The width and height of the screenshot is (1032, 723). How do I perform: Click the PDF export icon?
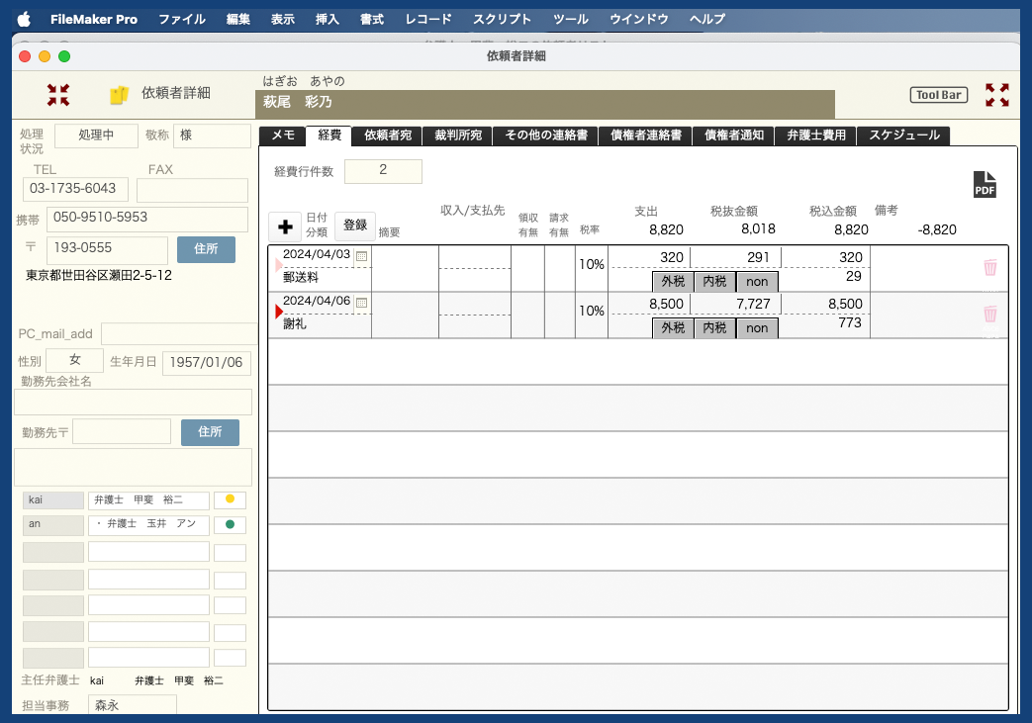[x=985, y=185]
